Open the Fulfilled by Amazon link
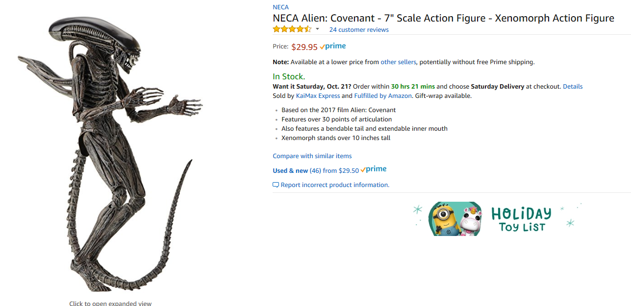631x306 pixels. click(x=383, y=96)
